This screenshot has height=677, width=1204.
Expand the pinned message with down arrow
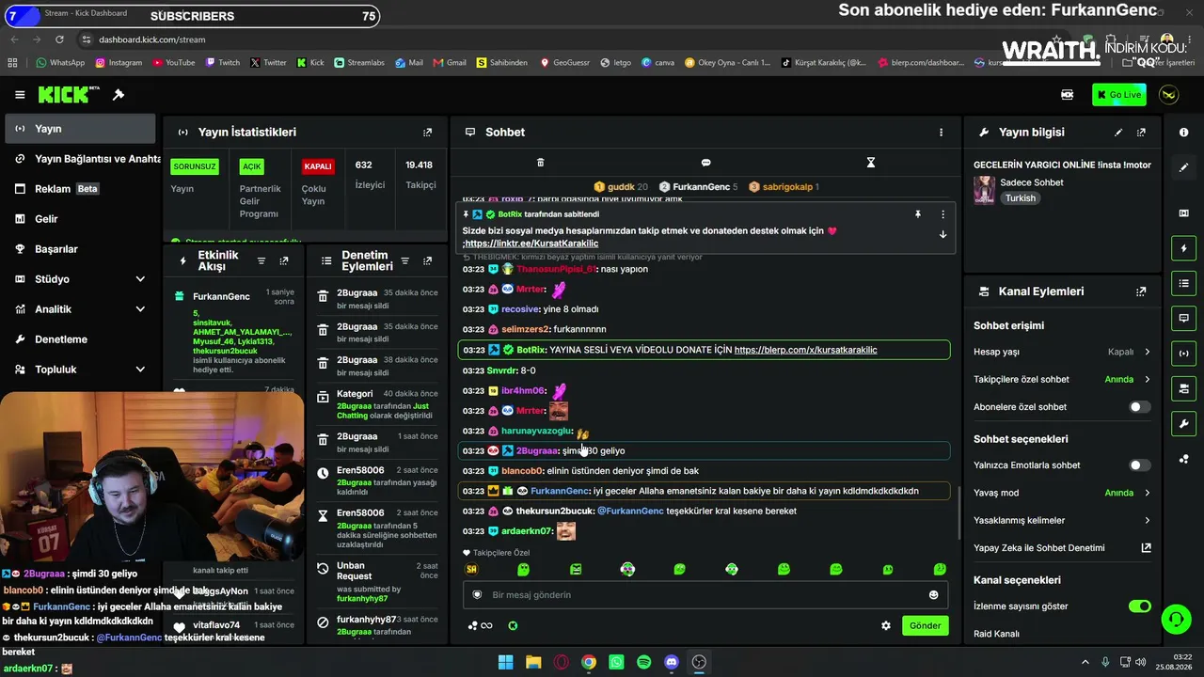click(x=943, y=235)
